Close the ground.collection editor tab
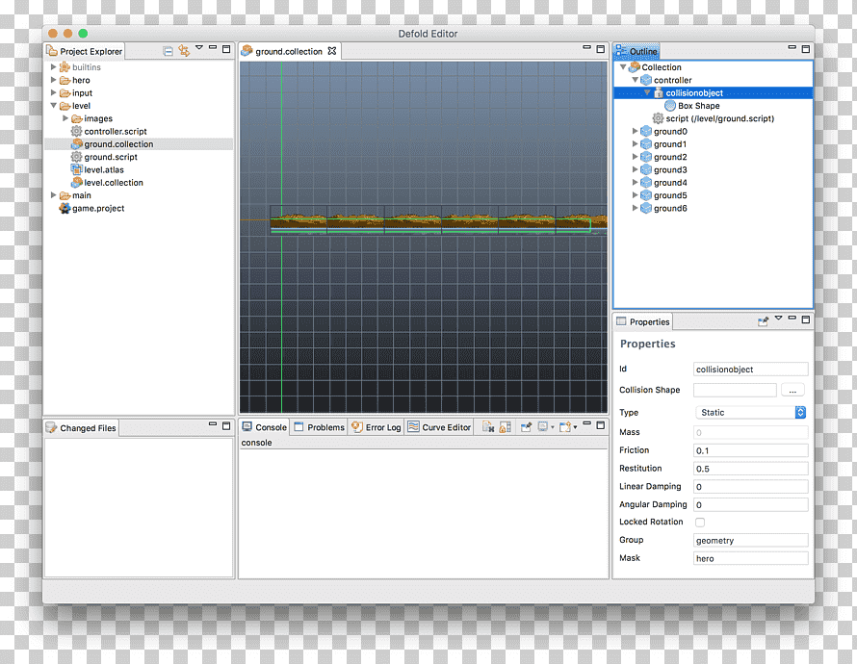Screen dimensions: 857x664 [332, 51]
